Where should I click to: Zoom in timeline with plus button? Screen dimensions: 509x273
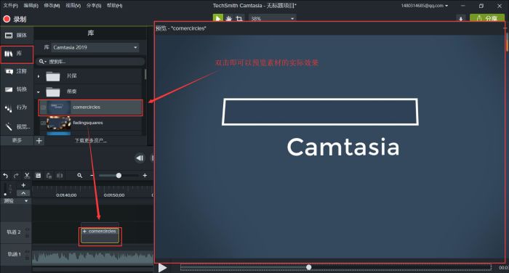tap(145, 176)
